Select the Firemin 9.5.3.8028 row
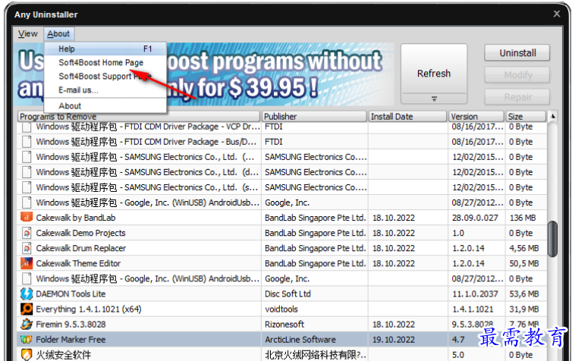The image size is (572, 361). pyautogui.click(x=282, y=324)
